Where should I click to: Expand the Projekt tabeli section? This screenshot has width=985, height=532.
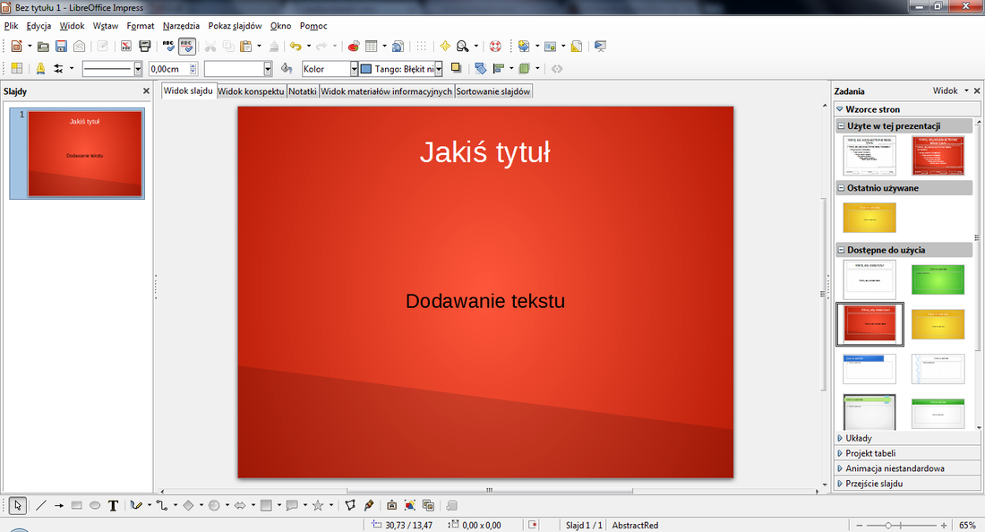coord(840,453)
